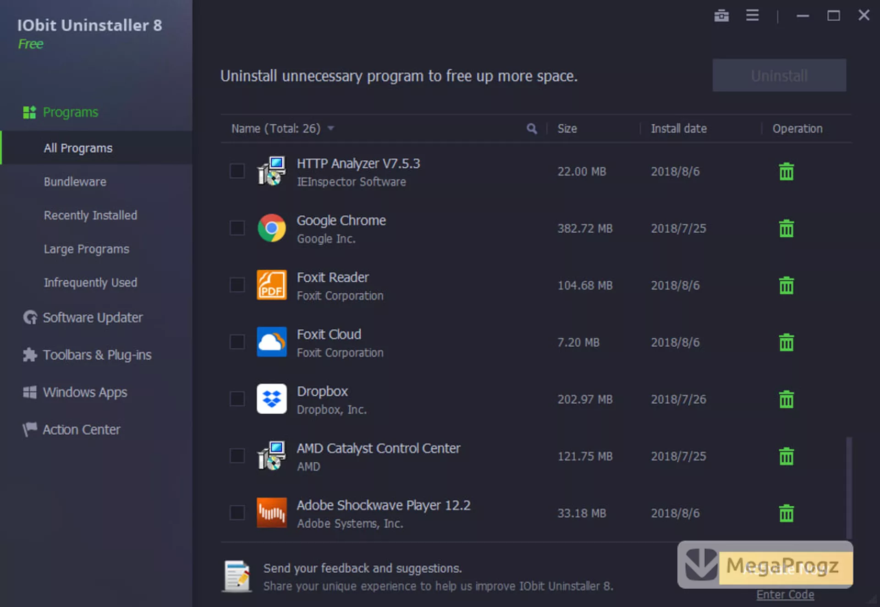Check the HTTP Analyzer V7.5.3 checkbox

237,171
